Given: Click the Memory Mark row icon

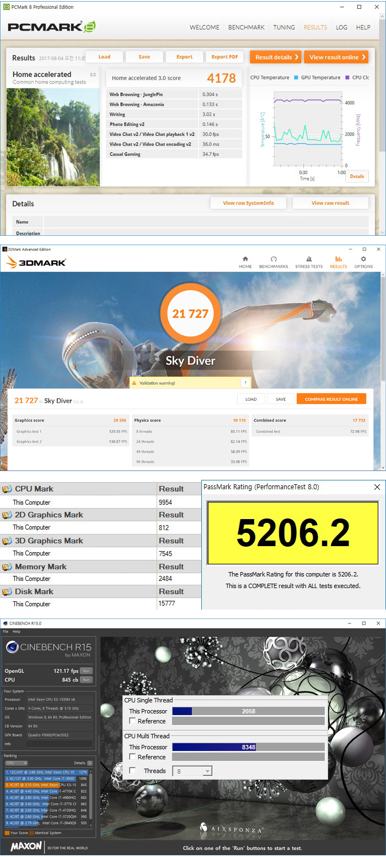Looking at the screenshot, I should (x=7, y=567).
